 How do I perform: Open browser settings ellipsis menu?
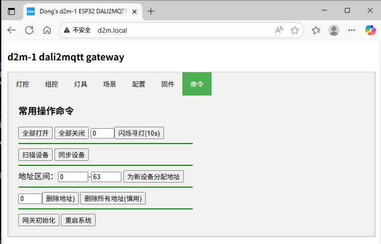point(352,30)
